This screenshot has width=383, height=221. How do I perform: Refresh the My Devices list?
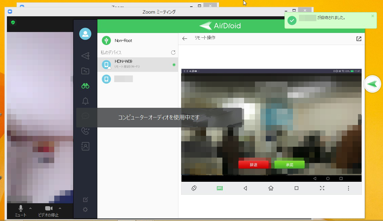173,53
